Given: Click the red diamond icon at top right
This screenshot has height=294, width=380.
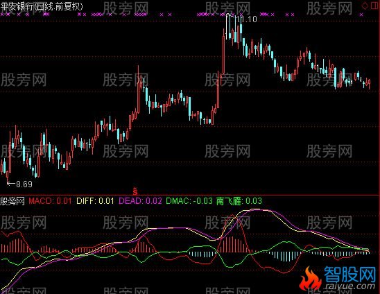Looking at the screenshot, I should click(365, 6).
